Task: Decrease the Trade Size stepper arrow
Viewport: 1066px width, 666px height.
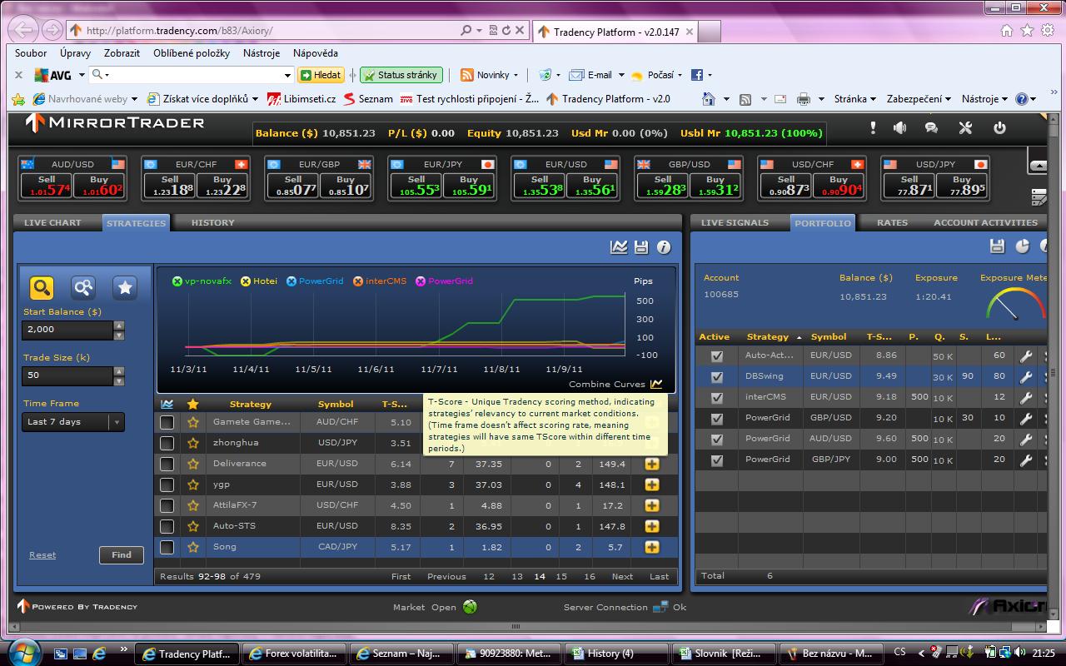Action: (x=119, y=380)
